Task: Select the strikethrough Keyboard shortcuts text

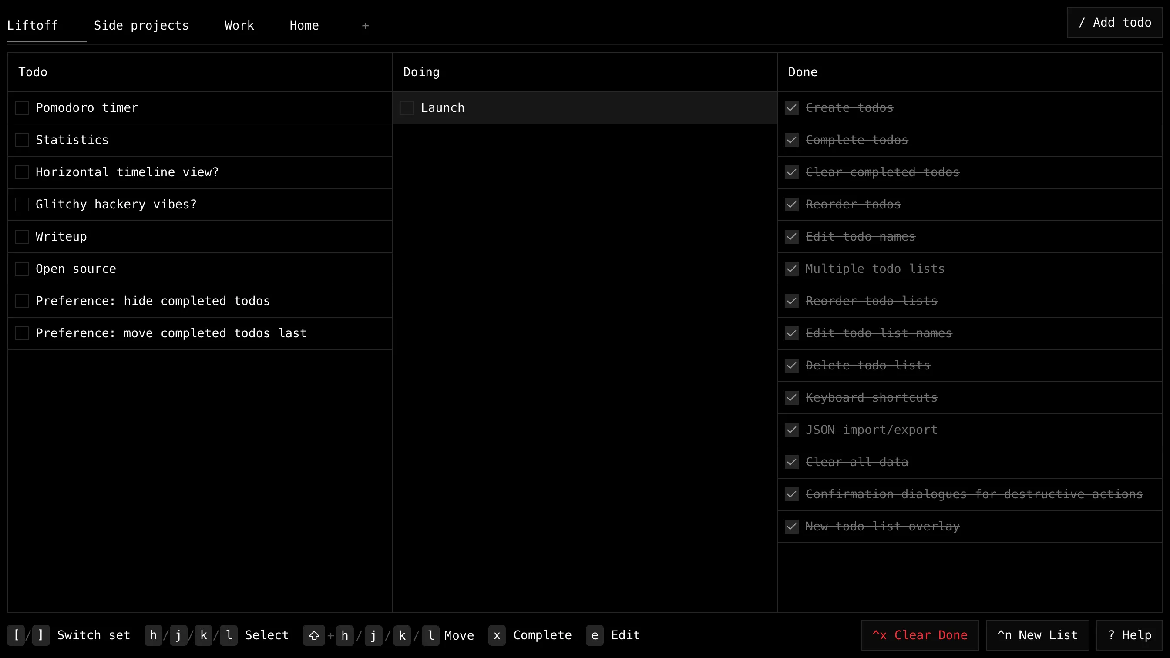Action: (871, 398)
